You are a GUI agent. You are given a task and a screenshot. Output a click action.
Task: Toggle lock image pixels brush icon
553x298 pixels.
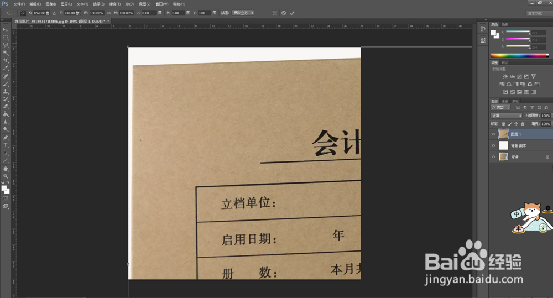tap(510, 124)
